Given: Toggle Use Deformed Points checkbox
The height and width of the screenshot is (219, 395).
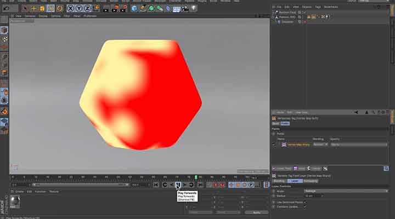Looking at the screenshot, I should click(x=305, y=201).
